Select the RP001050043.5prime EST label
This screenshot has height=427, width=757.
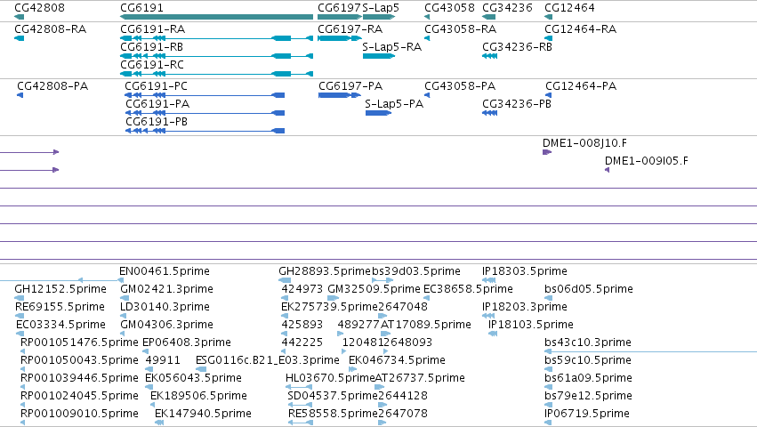tap(79, 360)
